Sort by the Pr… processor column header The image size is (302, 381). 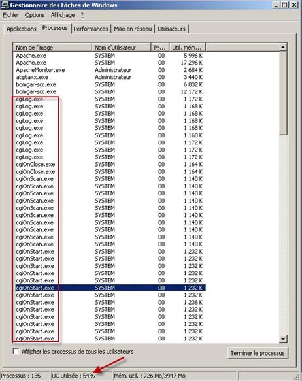160,48
